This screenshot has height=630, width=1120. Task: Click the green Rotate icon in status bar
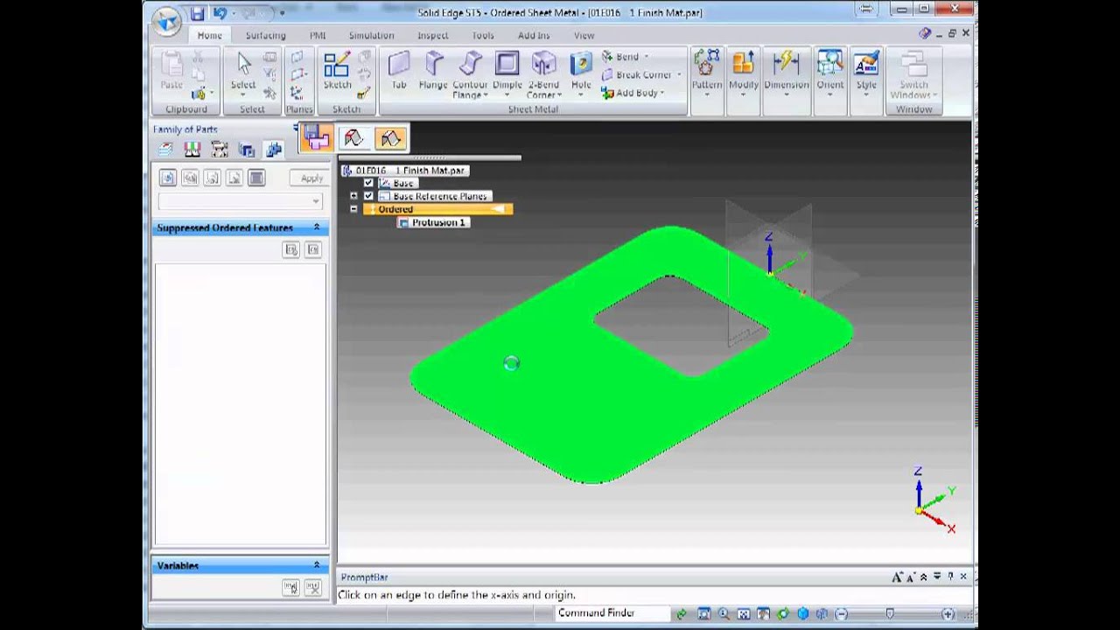[x=783, y=613]
